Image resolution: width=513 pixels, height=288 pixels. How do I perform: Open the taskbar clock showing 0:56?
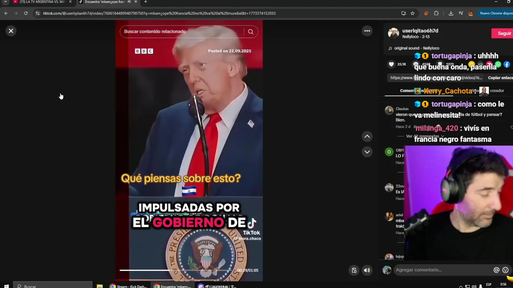pyautogui.click(x=503, y=285)
